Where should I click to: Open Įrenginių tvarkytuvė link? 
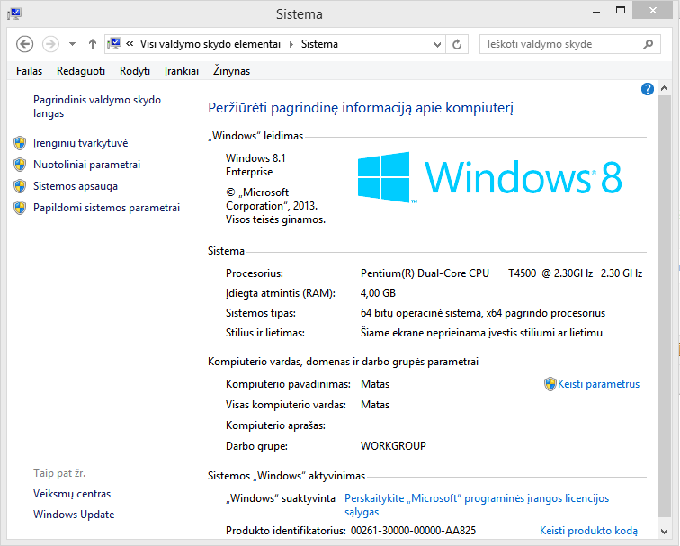(81, 143)
